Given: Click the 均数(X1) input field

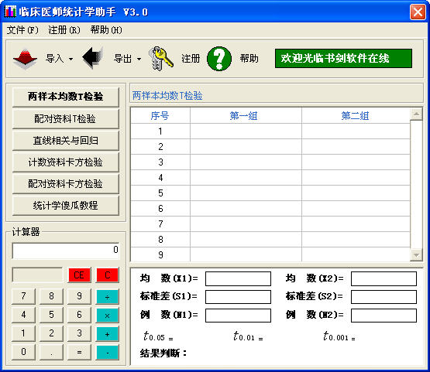Looking at the screenshot, I should pyautogui.click(x=238, y=278).
